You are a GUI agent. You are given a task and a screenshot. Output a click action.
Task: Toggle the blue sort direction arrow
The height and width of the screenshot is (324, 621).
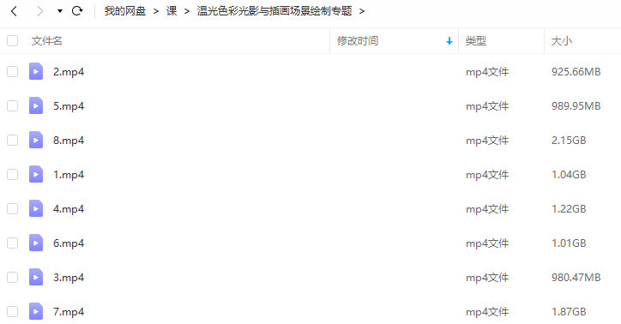tap(449, 41)
